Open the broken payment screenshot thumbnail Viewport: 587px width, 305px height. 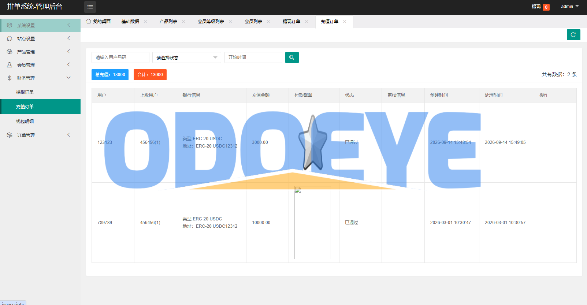coord(313,223)
